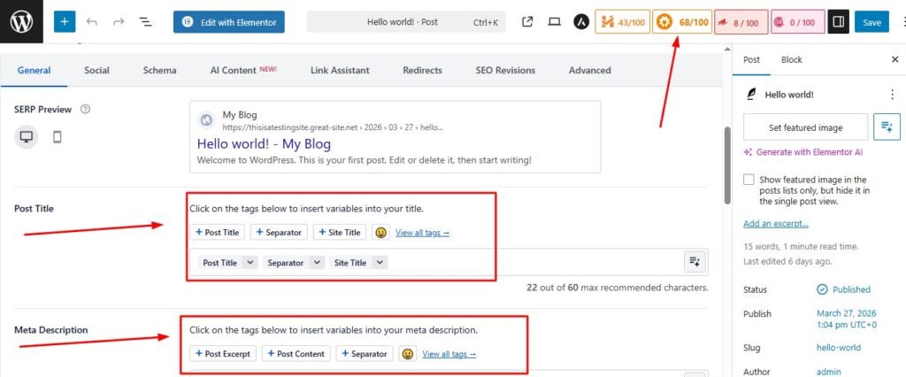Toggle the settings sidebar panel icon
906x377 pixels.
pyautogui.click(x=839, y=22)
